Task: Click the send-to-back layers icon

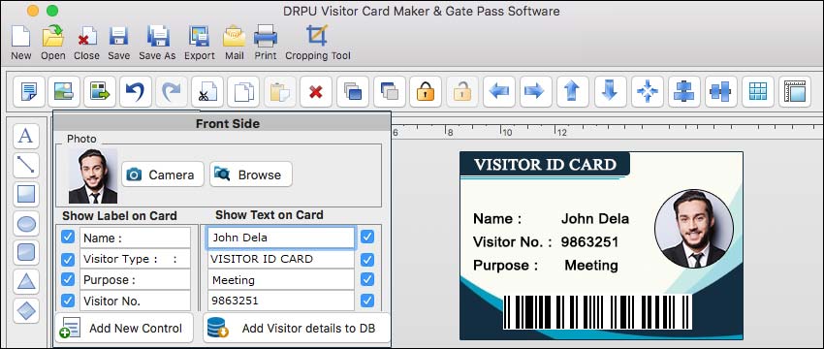Action: (x=389, y=92)
